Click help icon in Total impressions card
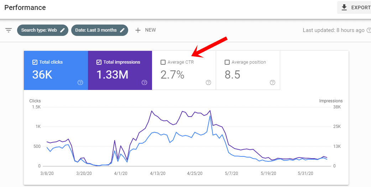The image size is (371, 187). (x=144, y=82)
